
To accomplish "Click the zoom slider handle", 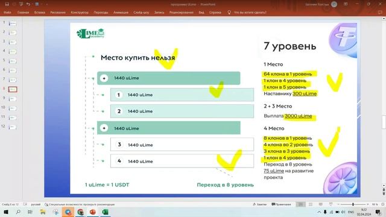I will point(353,204).
